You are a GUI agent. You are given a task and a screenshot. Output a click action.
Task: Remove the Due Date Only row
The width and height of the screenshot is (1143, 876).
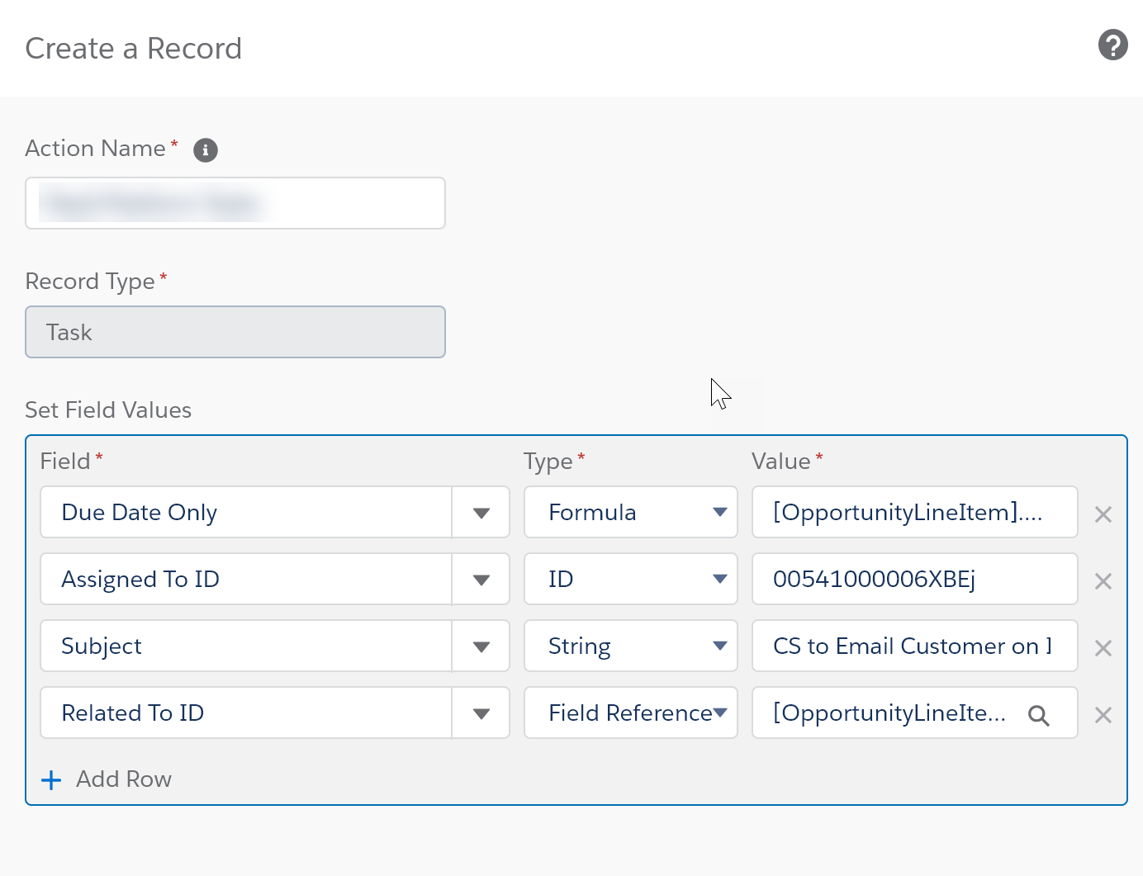tap(1103, 514)
